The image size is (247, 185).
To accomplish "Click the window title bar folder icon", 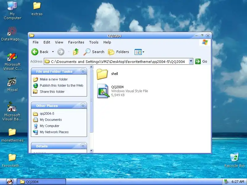I will tap(32, 35).
